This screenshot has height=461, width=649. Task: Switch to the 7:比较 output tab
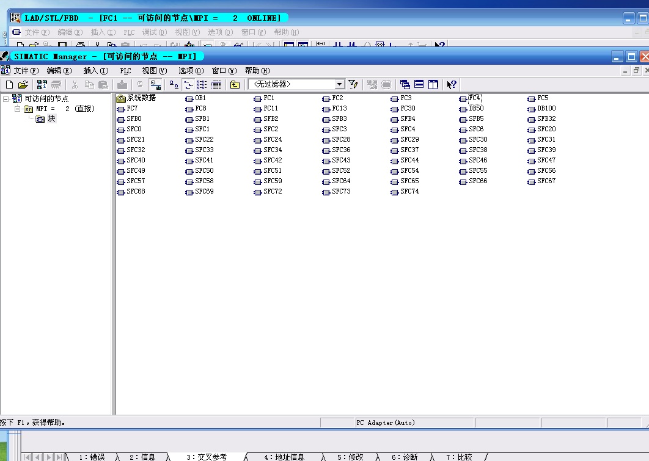458,457
